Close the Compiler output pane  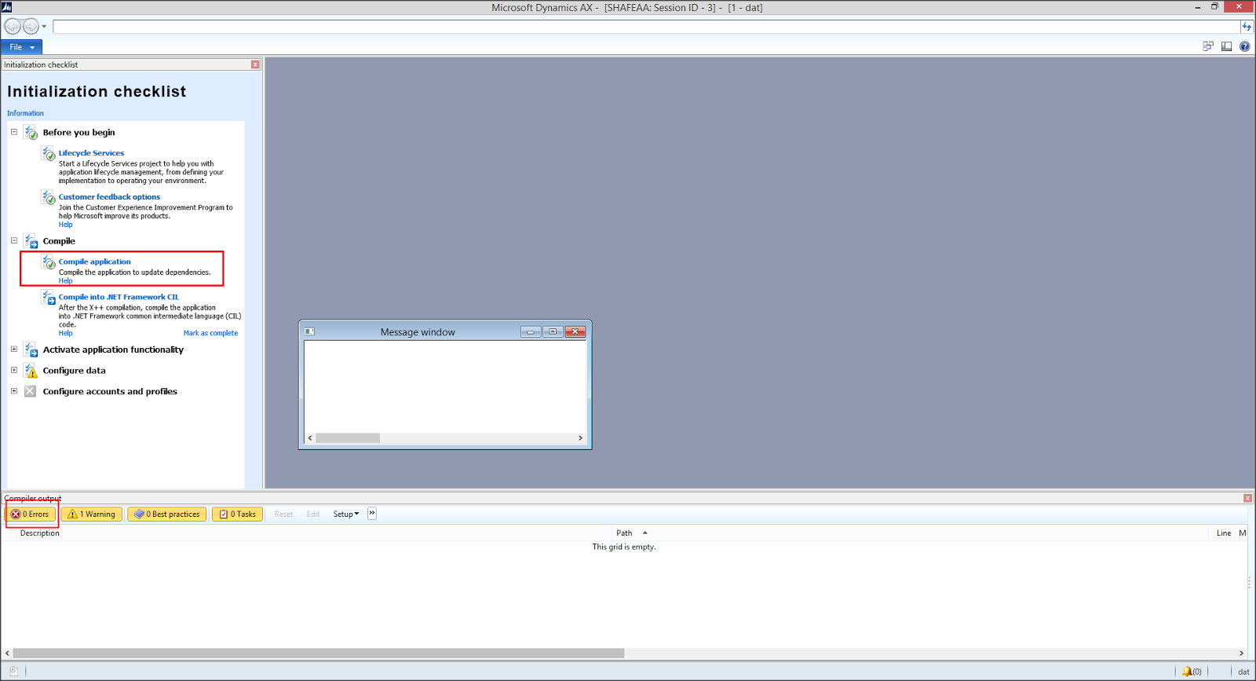(x=1247, y=498)
